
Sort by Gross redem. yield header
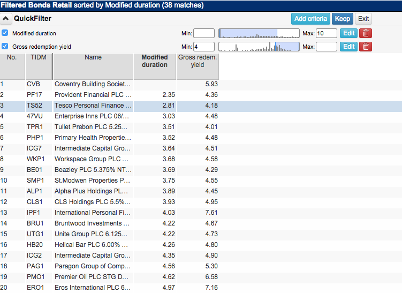click(x=198, y=66)
